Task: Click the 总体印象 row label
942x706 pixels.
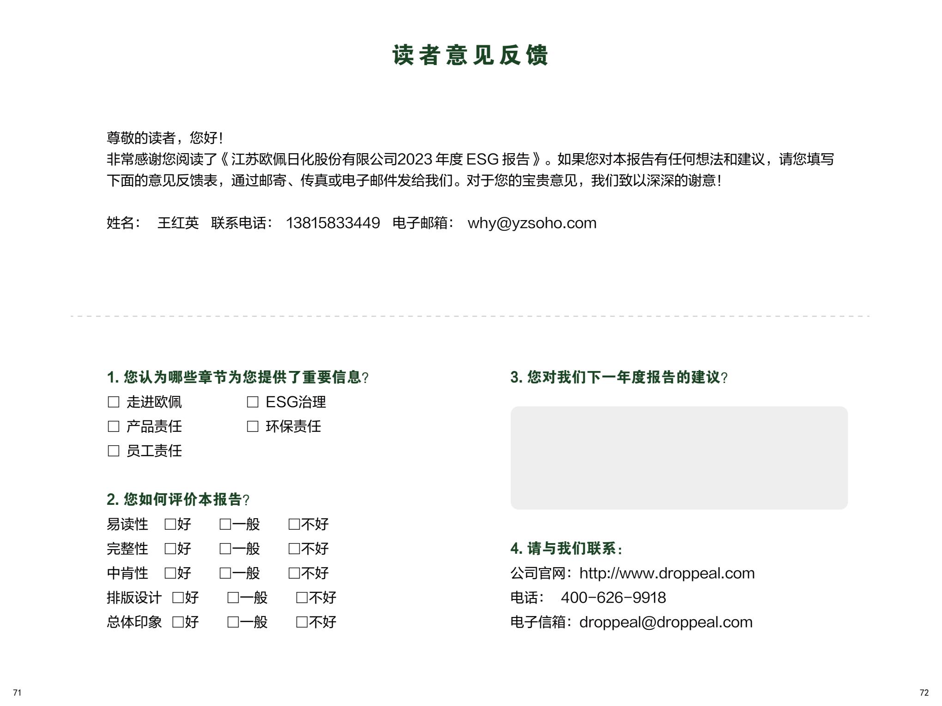Action: 134,622
